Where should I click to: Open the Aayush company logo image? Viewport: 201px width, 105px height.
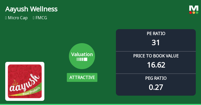tap(25, 81)
